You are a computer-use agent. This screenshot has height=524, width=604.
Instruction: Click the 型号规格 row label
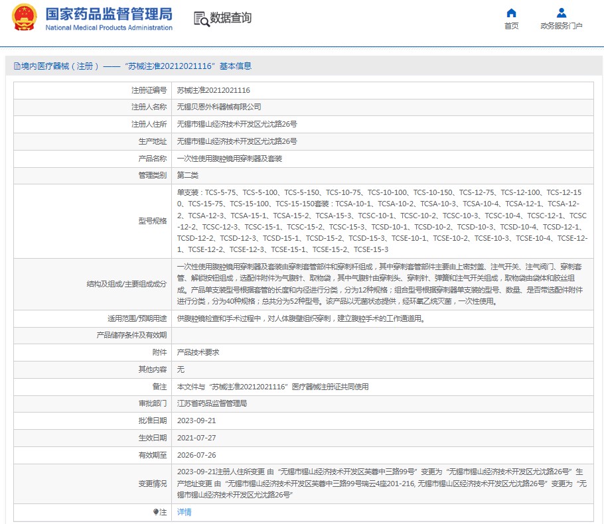point(153,221)
